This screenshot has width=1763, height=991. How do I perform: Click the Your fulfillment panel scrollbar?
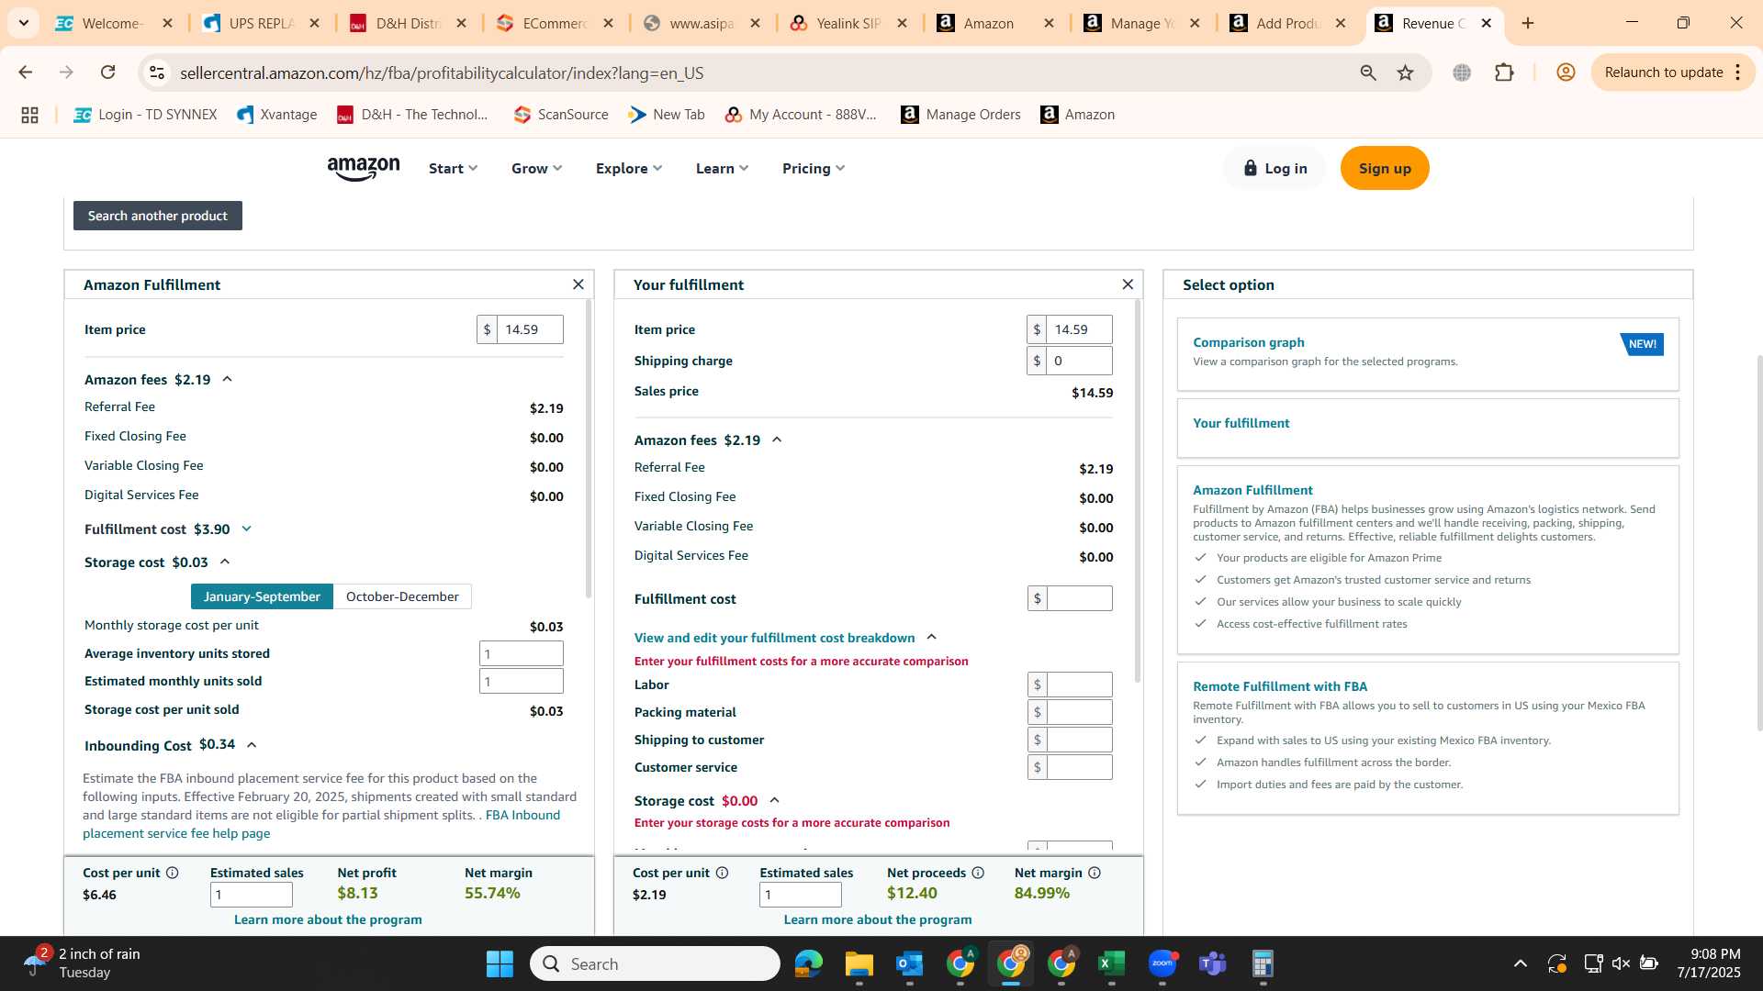[1139, 491]
